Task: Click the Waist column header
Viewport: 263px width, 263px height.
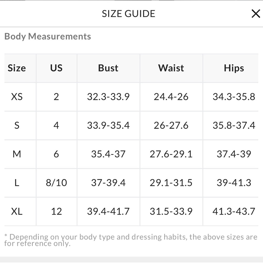Action: tap(171, 68)
